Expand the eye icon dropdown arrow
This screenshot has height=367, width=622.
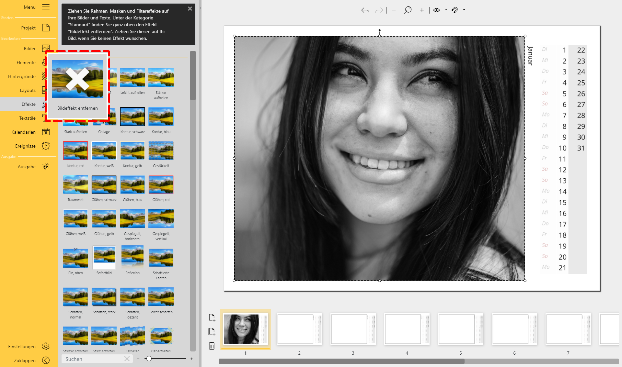[446, 10]
